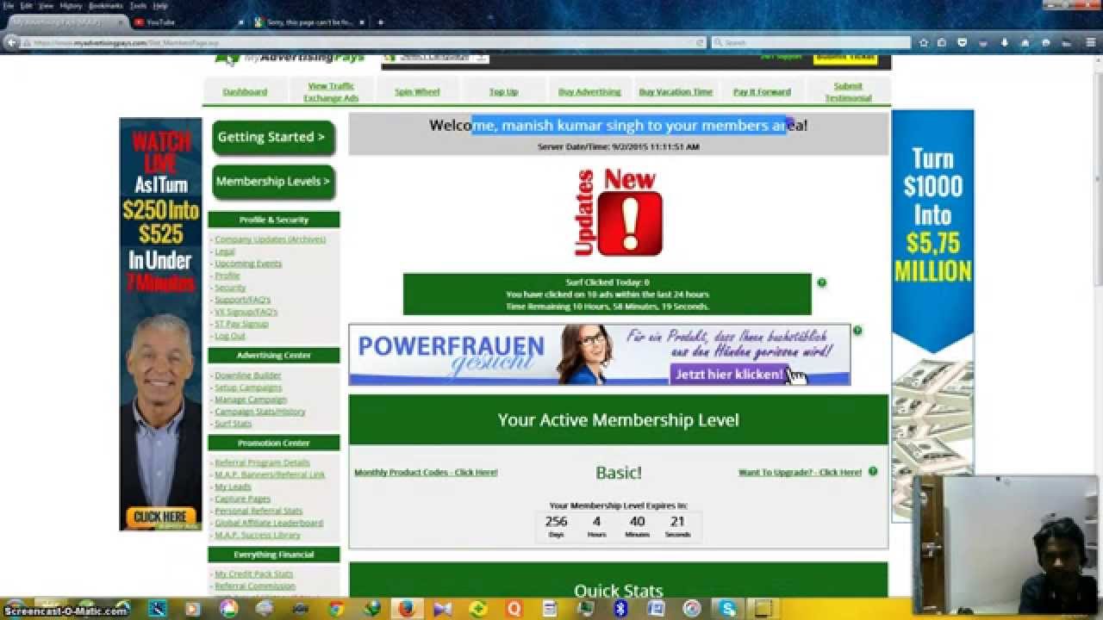Open Support/FAQ's link

click(242, 300)
